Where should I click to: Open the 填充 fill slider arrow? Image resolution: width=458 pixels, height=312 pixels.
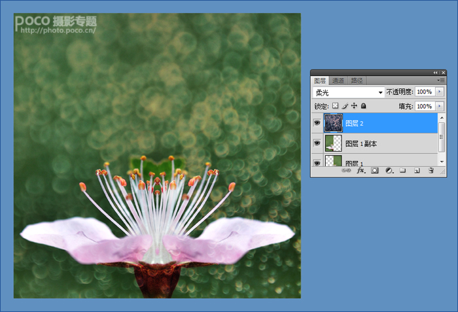(x=440, y=106)
